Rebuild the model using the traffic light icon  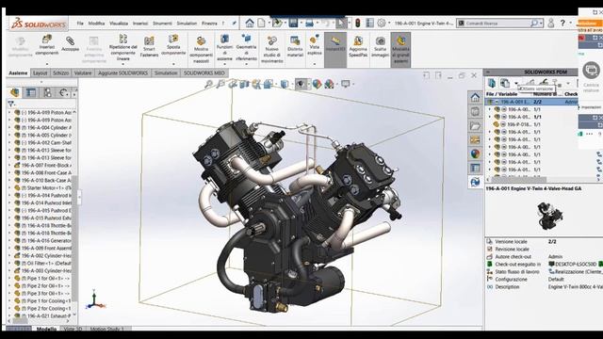tap(358, 23)
